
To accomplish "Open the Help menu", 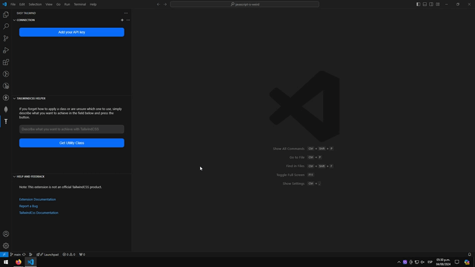I will point(93,4).
